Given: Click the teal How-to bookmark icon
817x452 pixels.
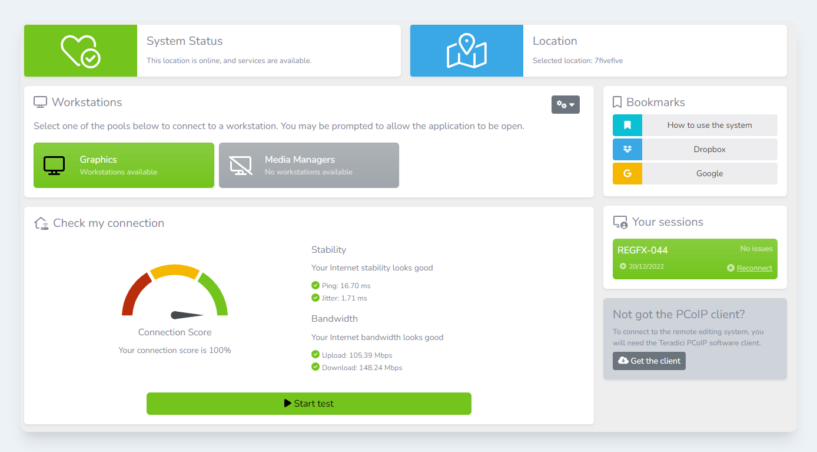Looking at the screenshot, I should tap(627, 126).
